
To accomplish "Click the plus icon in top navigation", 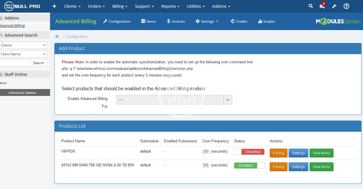I will click(54, 6).
